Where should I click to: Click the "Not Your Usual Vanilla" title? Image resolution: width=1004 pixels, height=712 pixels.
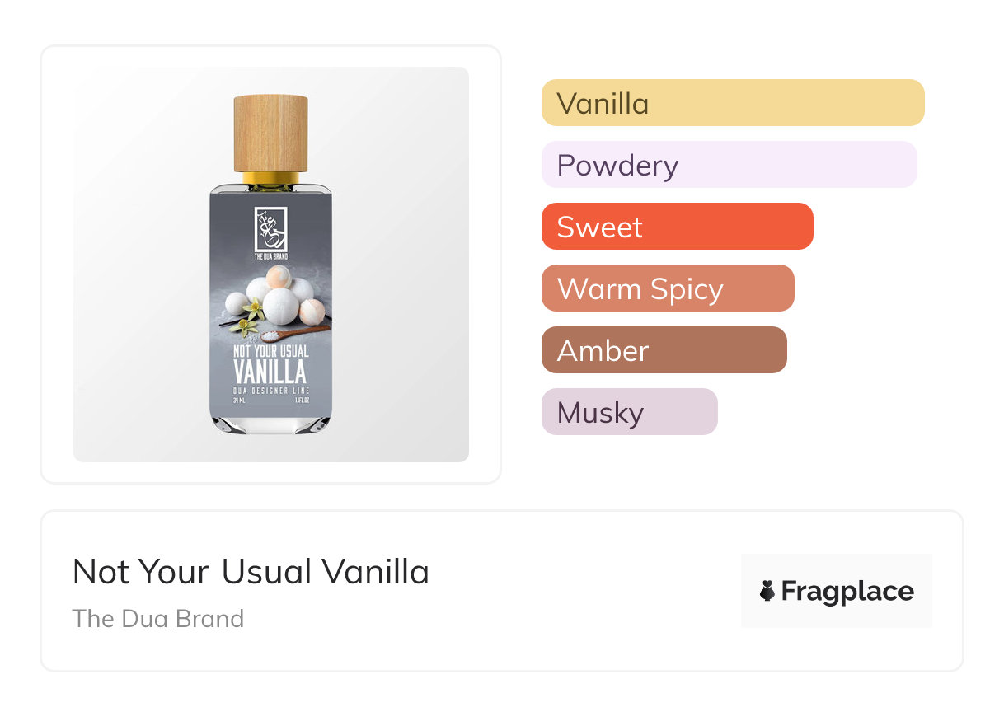point(251,572)
